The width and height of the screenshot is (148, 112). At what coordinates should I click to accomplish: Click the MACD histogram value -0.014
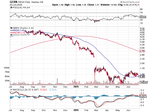coord(52,90)
